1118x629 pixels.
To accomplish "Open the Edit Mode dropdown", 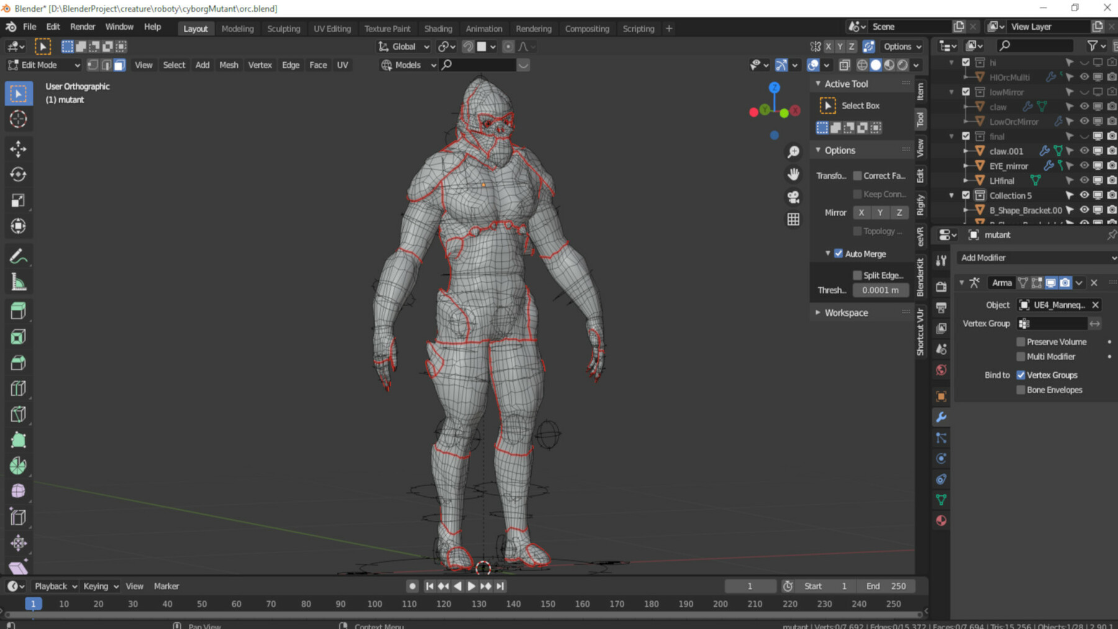I will click(42, 65).
